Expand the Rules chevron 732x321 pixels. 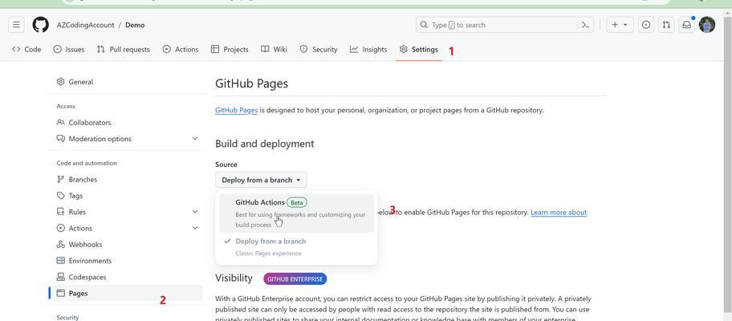195,212
